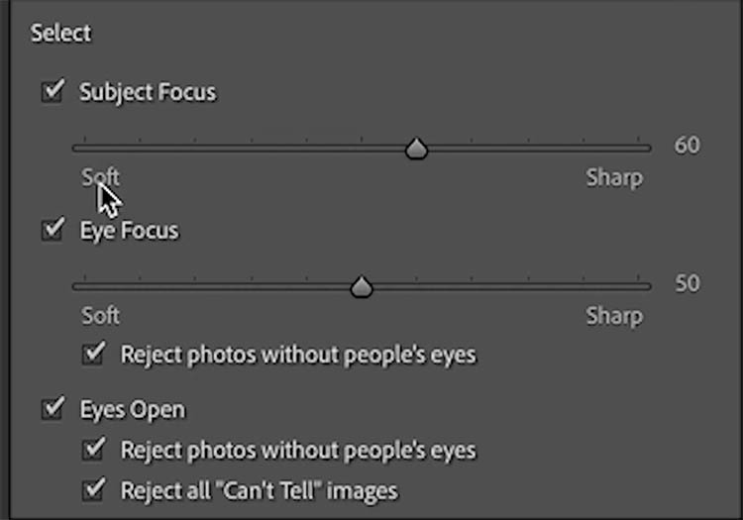Disable the Eyes Open checkbox

point(52,409)
